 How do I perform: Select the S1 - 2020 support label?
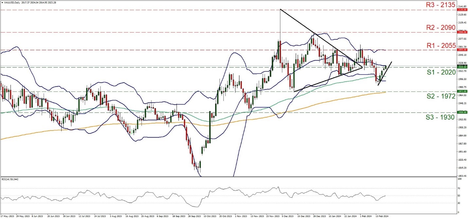pyautogui.click(x=441, y=72)
